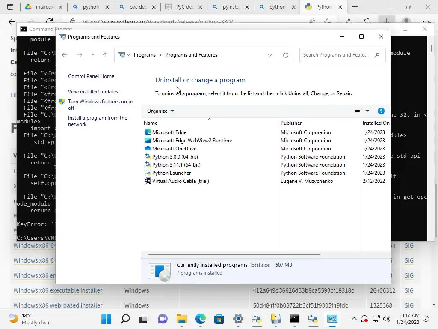Open Windows x86 web-based installer link
438x329 pixels.
(58, 305)
